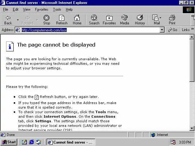Open the Media bar button
This screenshot has height=146, width=195.
tap(125, 20)
